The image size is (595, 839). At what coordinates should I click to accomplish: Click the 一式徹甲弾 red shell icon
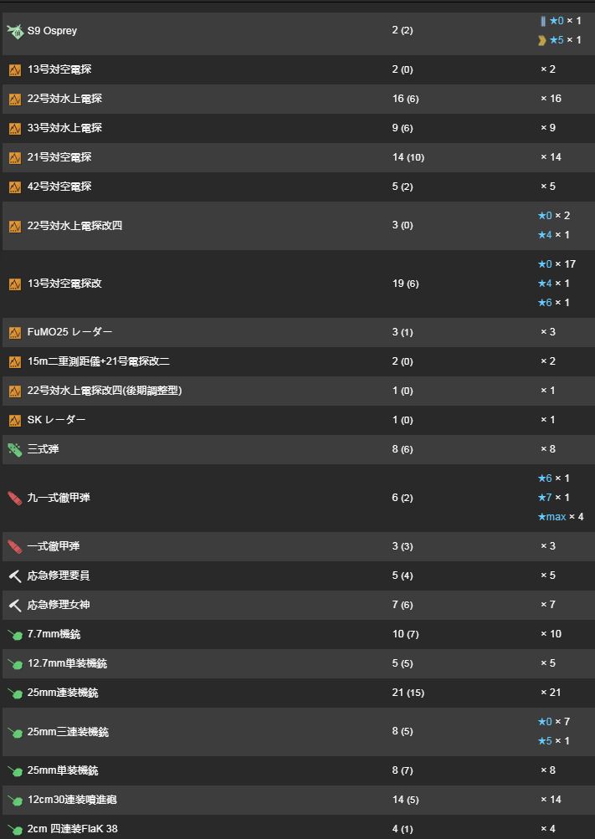pos(15,547)
